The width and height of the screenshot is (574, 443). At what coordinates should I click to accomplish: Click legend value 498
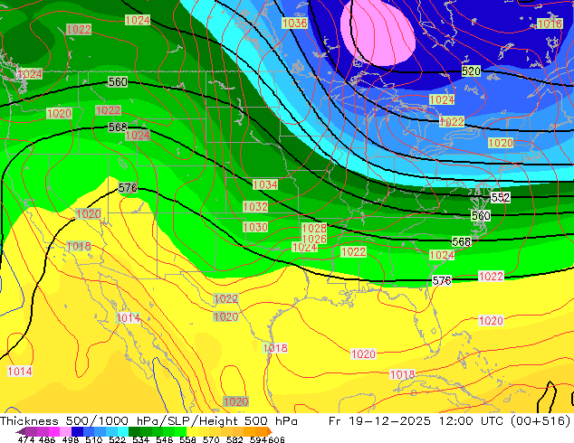(x=71, y=439)
